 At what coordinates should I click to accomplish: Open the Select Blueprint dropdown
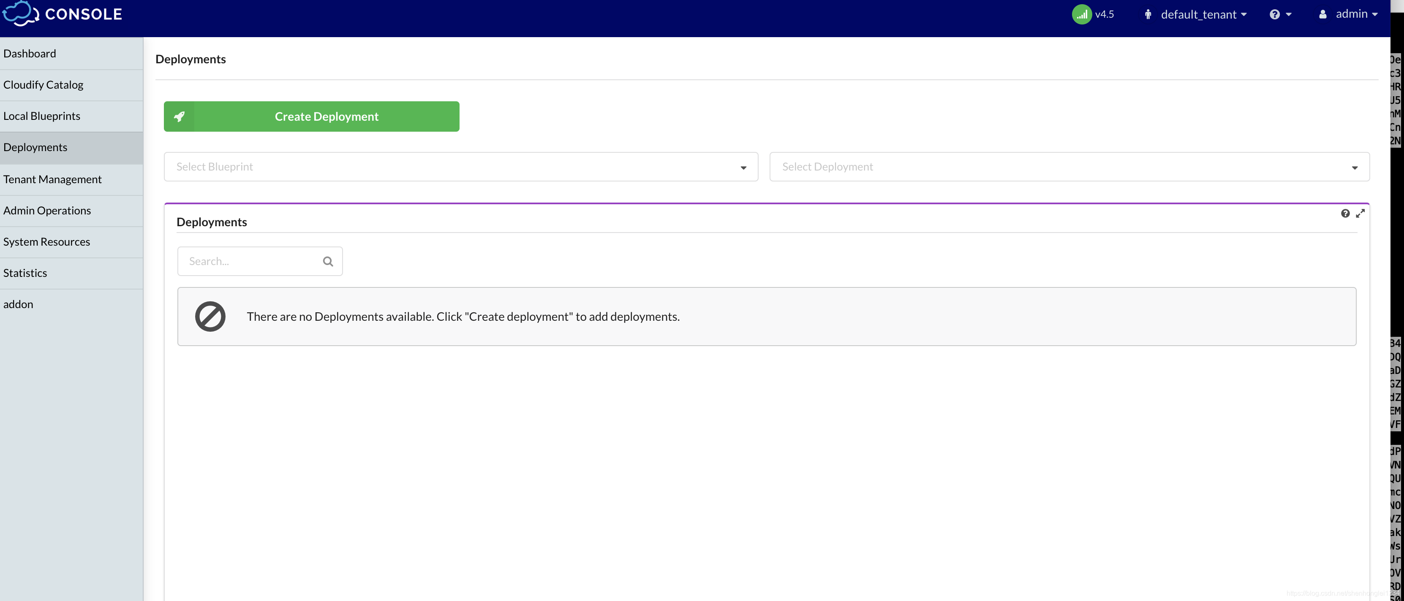pos(460,167)
